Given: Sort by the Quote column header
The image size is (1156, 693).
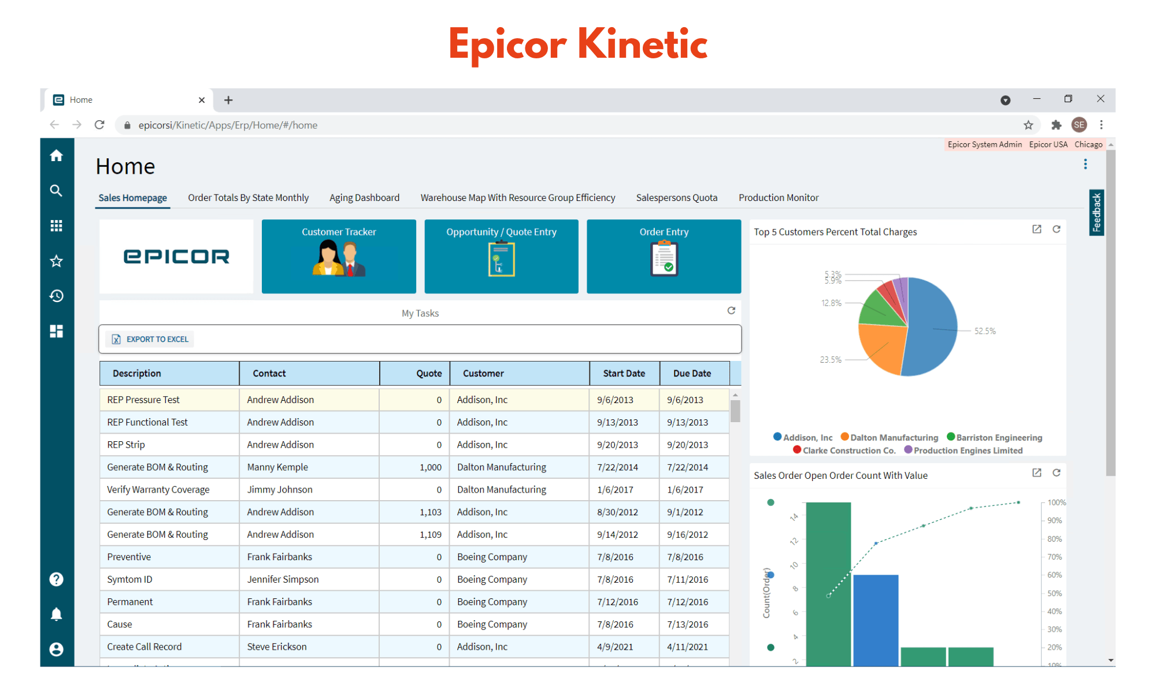Looking at the screenshot, I should pos(414,373).
